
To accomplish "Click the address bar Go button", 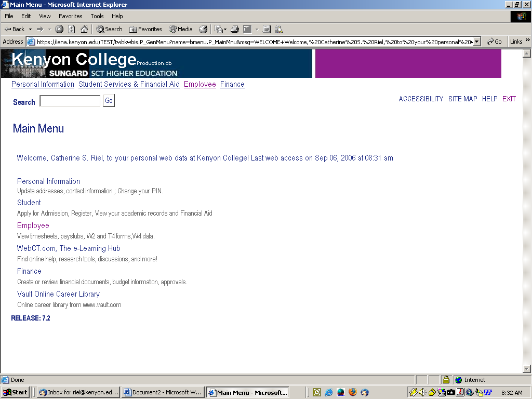I will click(x=495, y=42).
